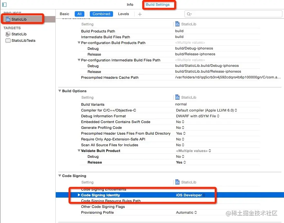Select StaticLibTests target
The image size is (284, 223).
coord(24,40)
